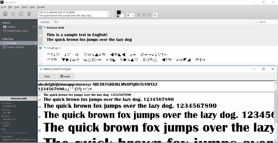The width and height of the screenshot is (278, 143).
Task: Minimize the Britannic Bold viewer window
Action: (x=254, y=69)
